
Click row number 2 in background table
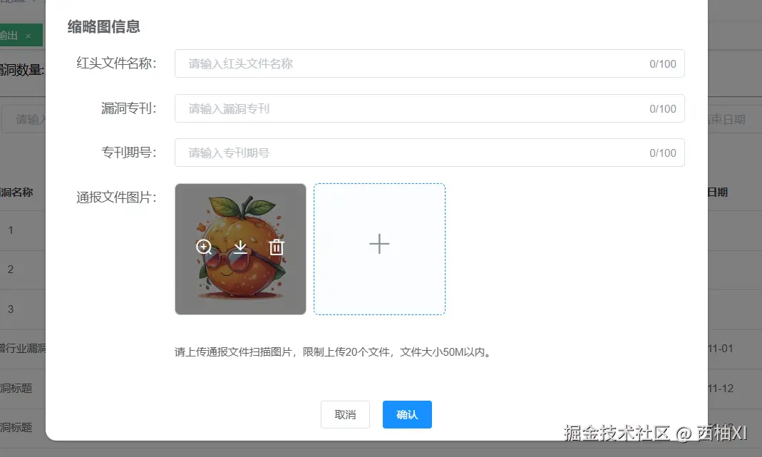[x=11, y=269]
